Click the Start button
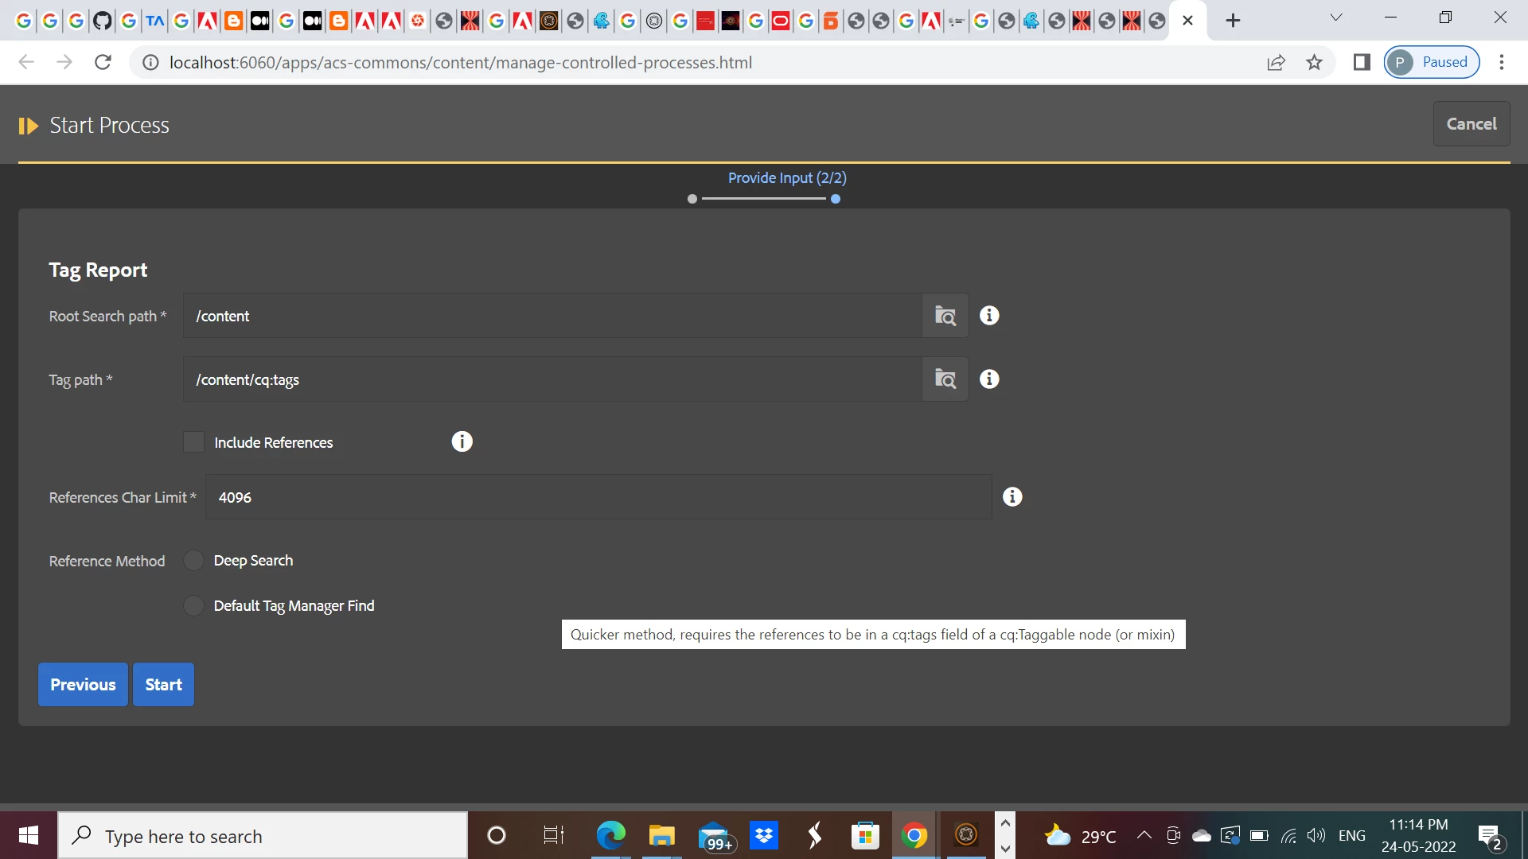The width and height of the screenshot is (1528, 859). click(x=163, y=685)
